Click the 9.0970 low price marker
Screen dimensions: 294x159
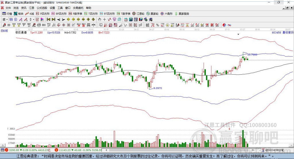click(158, 88)
